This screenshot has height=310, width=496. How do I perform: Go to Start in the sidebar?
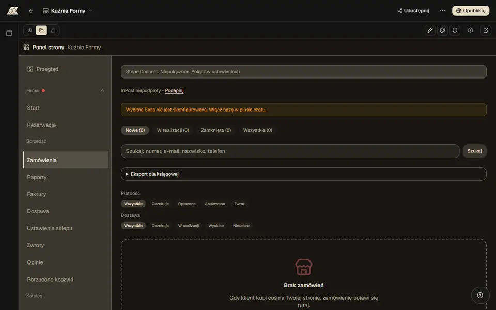click(x=66, y=108)
